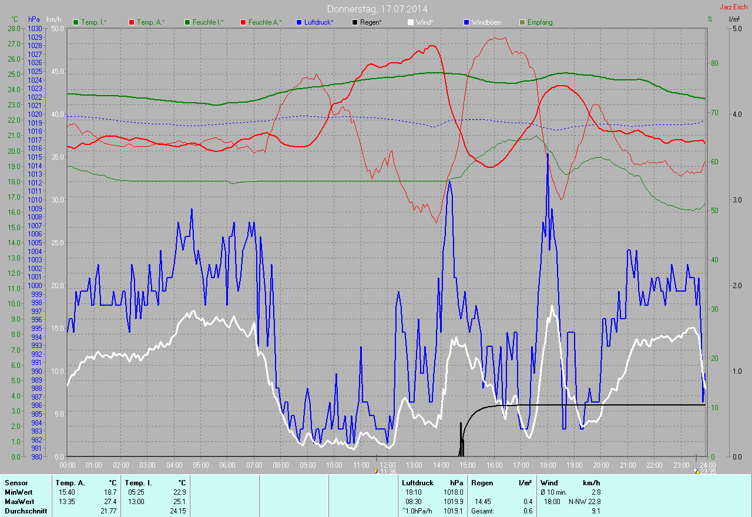752x517 pixels.
Task: Click the Windböen legend label
Action: pos(486,22)
